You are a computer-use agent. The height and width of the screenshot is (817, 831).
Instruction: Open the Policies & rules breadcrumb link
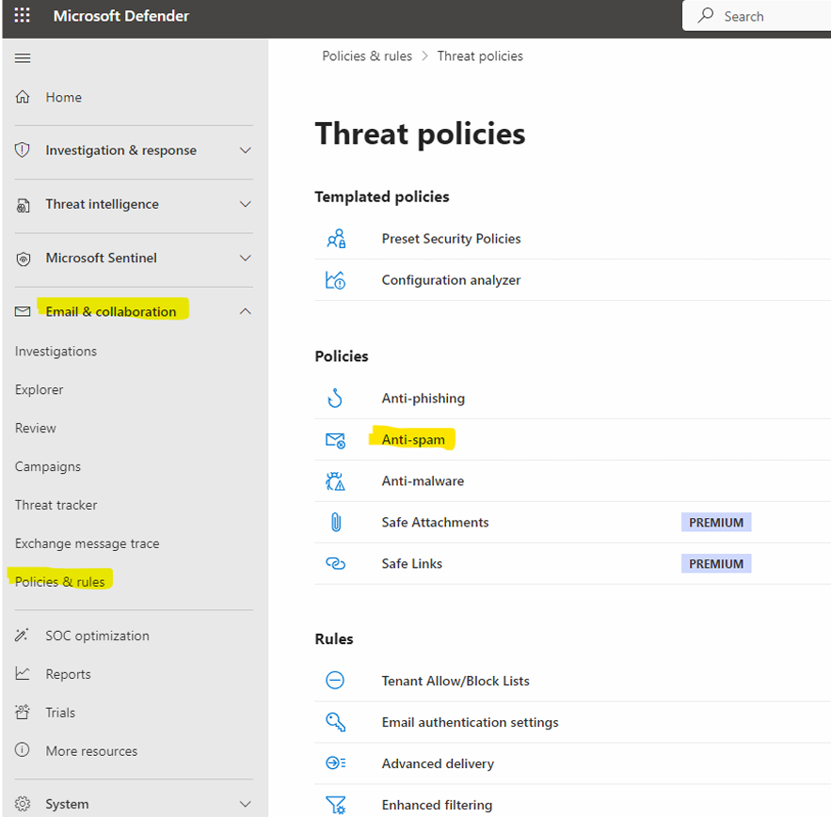[367, 55]
